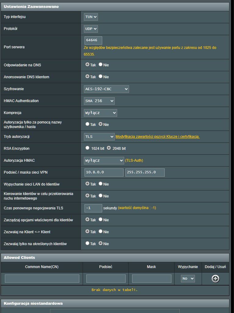
Task: Select Tak for Wypychanie sieci LAN
Action: [x=87, y=184]
